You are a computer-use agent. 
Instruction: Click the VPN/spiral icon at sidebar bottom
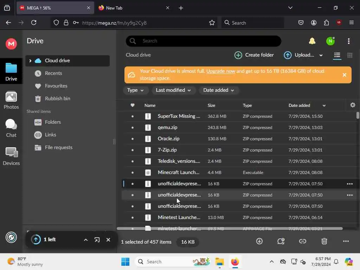pos(11,237)
